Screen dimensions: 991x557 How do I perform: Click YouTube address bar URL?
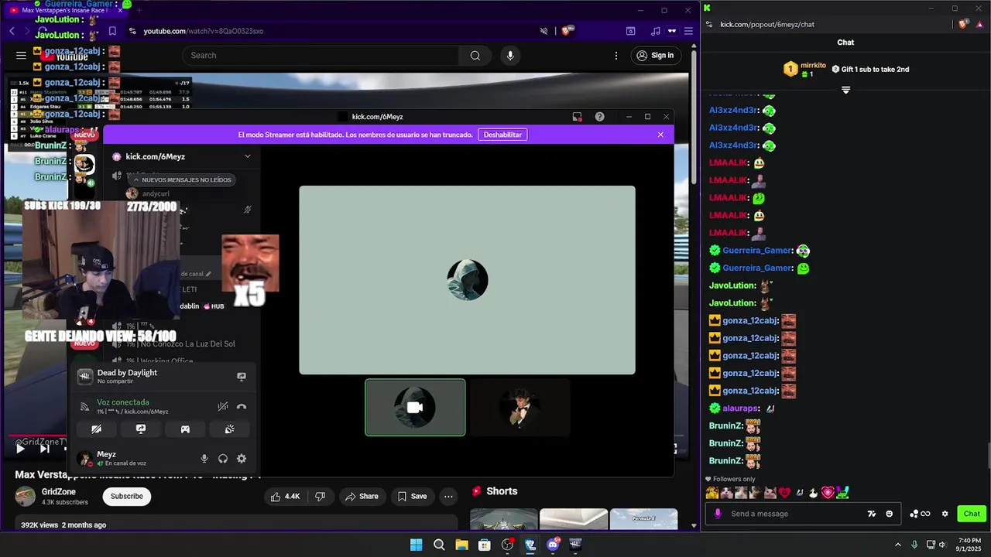(203, 31)
